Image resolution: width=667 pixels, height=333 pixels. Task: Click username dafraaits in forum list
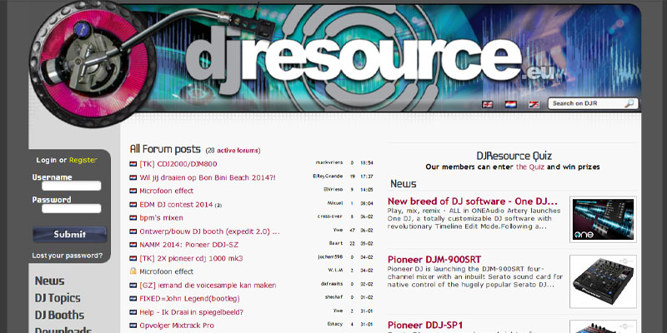[x=332, y=284]
